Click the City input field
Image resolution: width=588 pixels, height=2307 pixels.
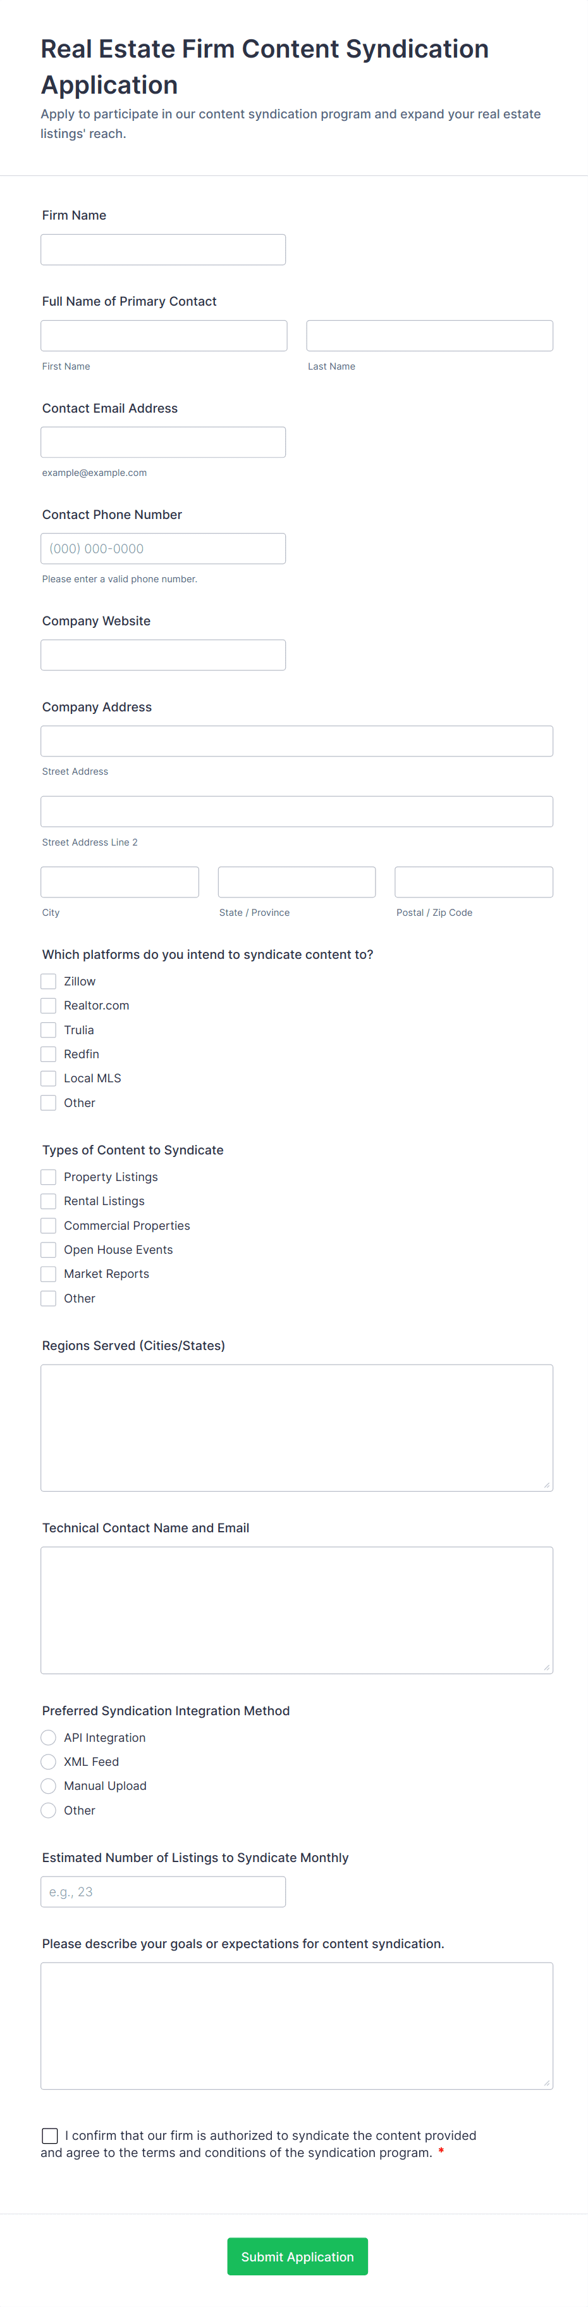tap(120, 882)
